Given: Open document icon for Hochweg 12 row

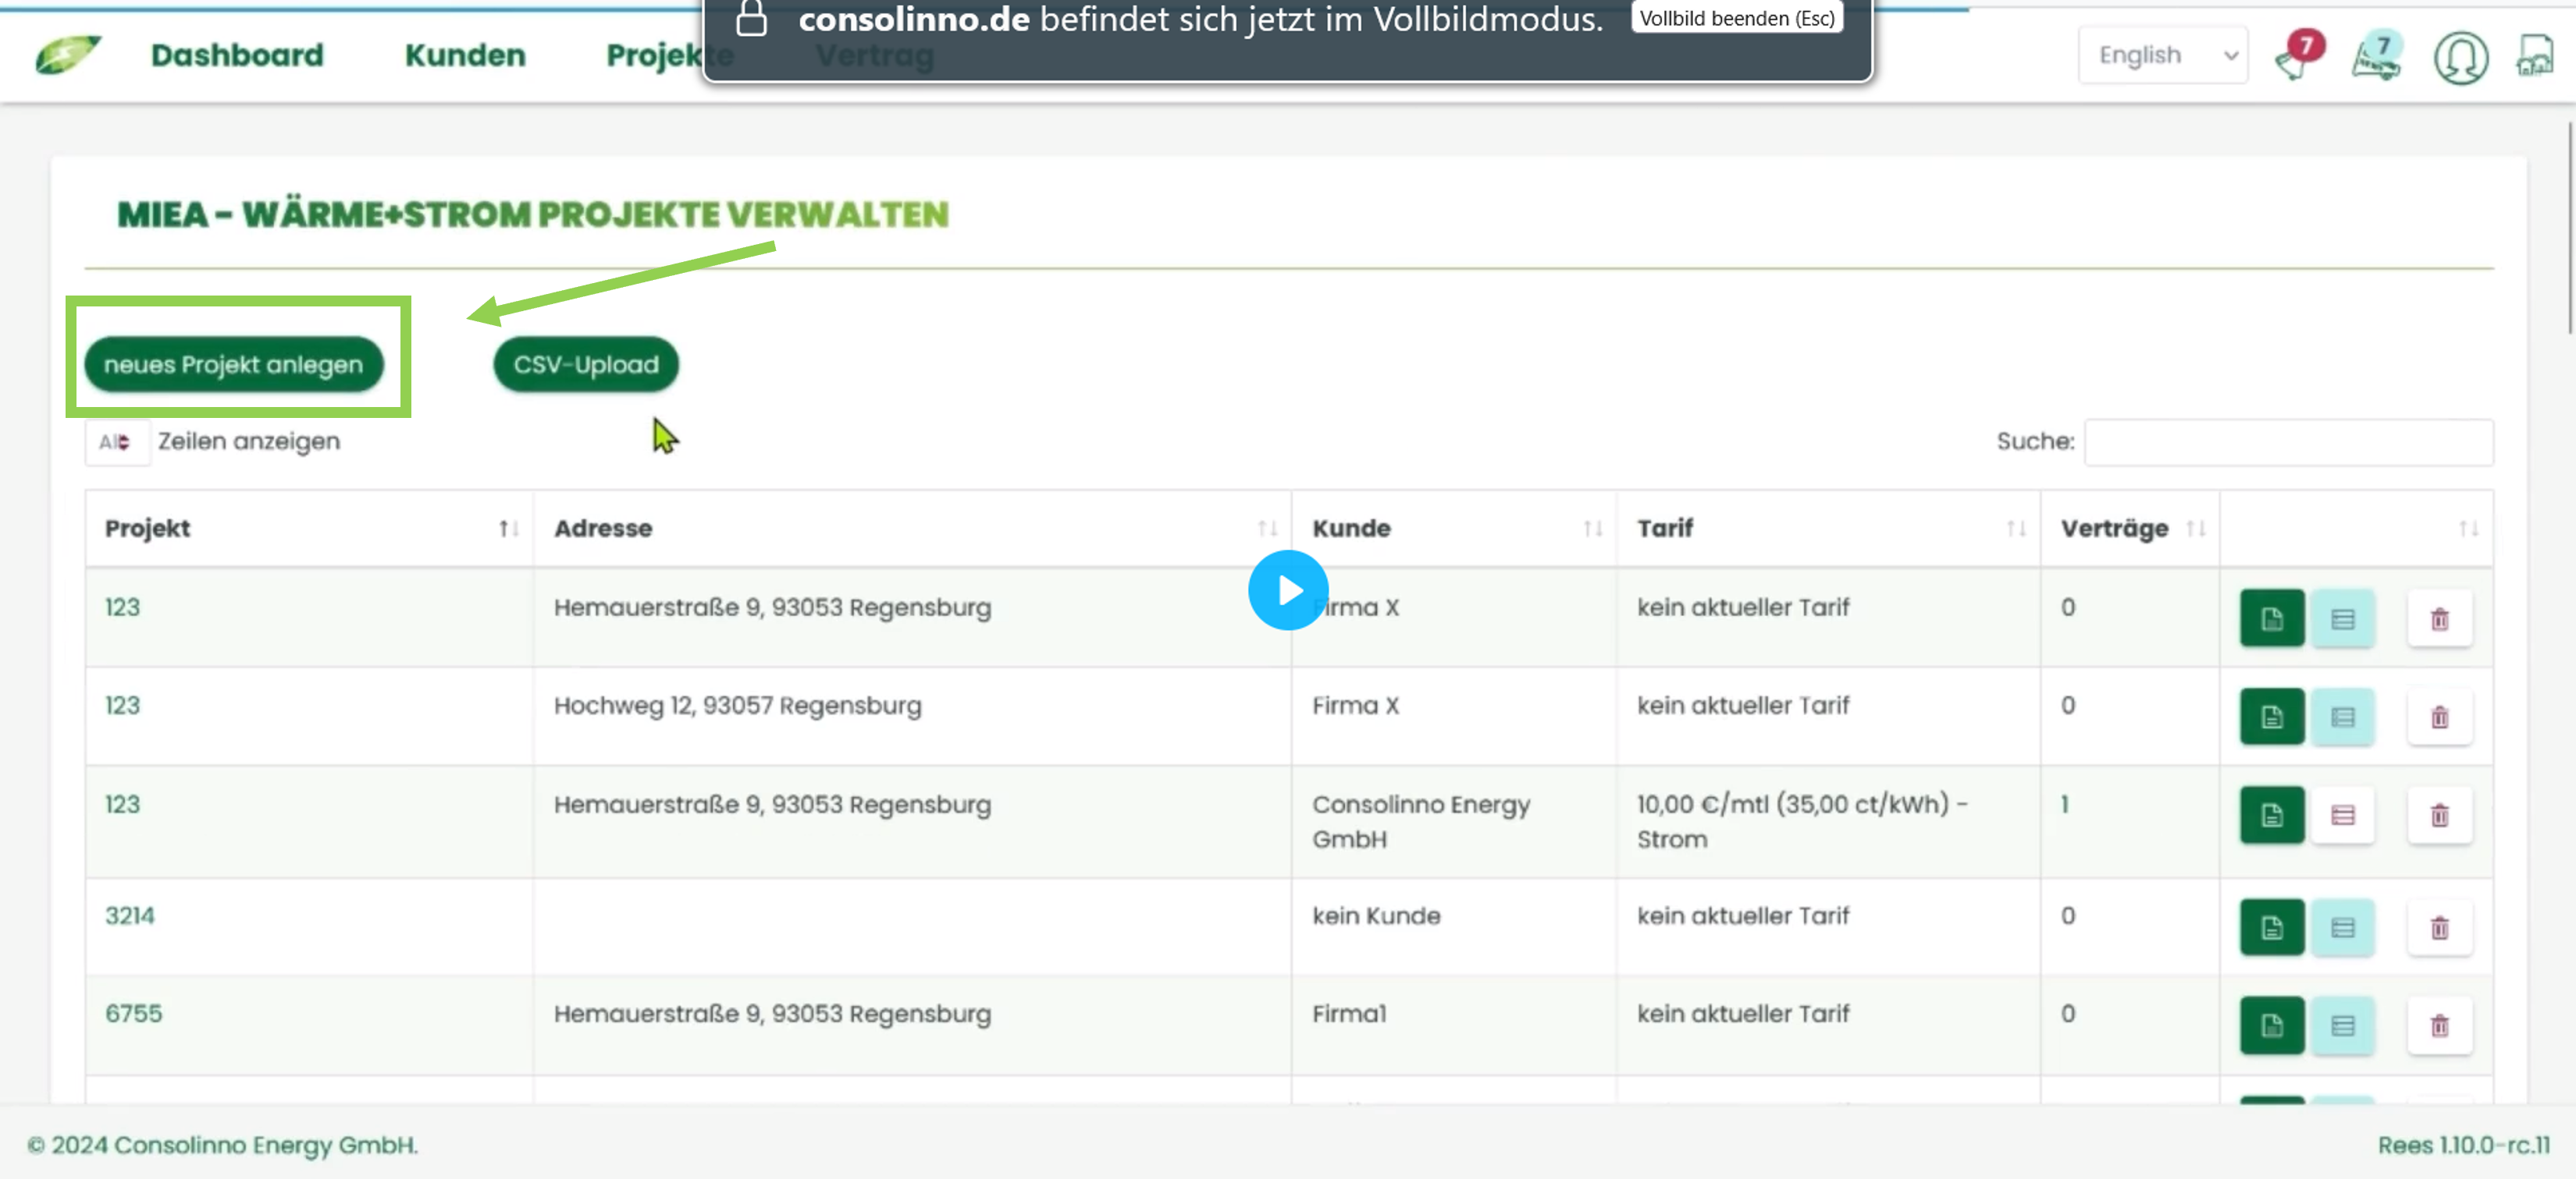Looking at the screenshot, I should click(2272, 717).
